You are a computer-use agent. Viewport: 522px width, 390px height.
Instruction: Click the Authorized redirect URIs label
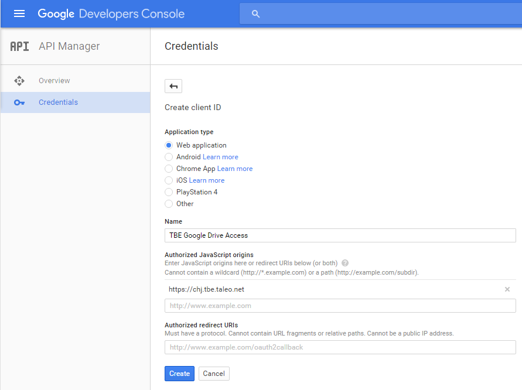pyautogui.click(x=202, y=325)
